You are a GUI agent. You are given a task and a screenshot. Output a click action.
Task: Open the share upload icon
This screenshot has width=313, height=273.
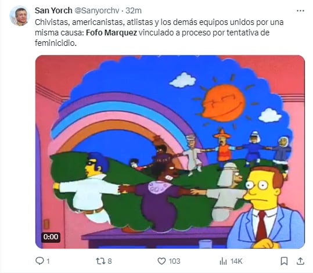(300, 261)
